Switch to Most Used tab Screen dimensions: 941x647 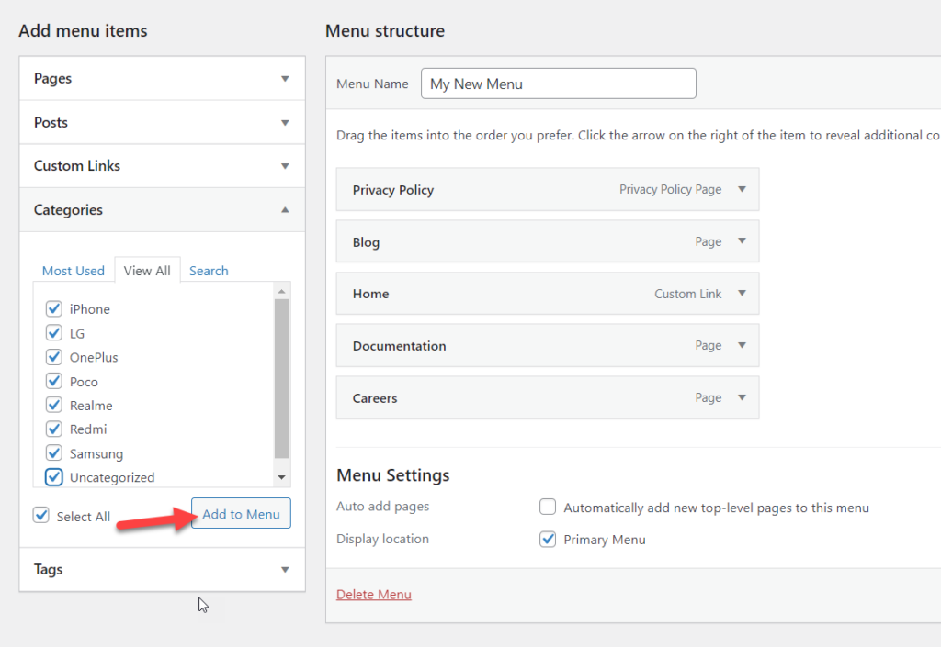pyautogui.click(x=74, y=271)
